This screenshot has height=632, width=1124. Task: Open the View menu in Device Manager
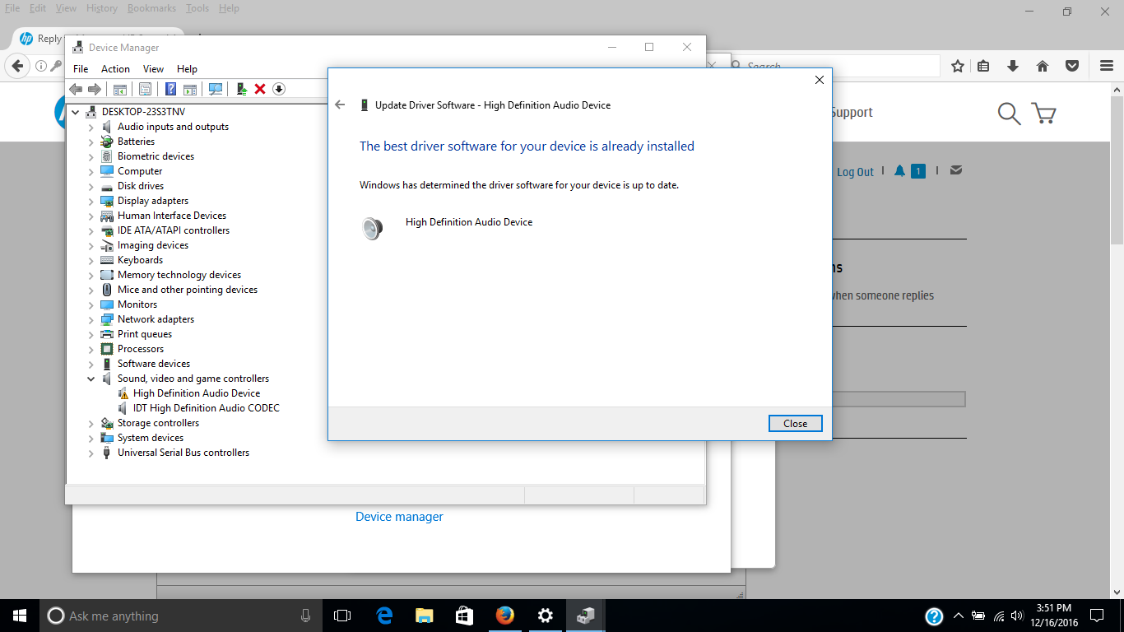coord(153,69)
